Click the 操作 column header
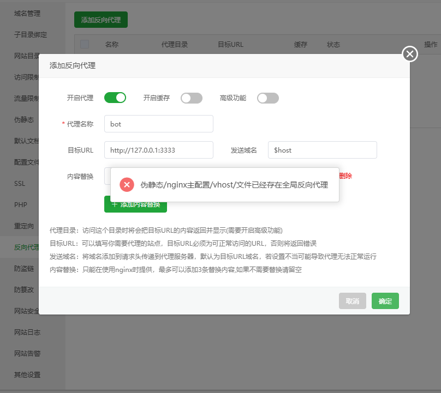This screenshot has width=441, height=393. [x=431, y=44]
